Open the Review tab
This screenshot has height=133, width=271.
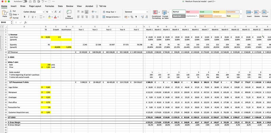click(70, 6)
